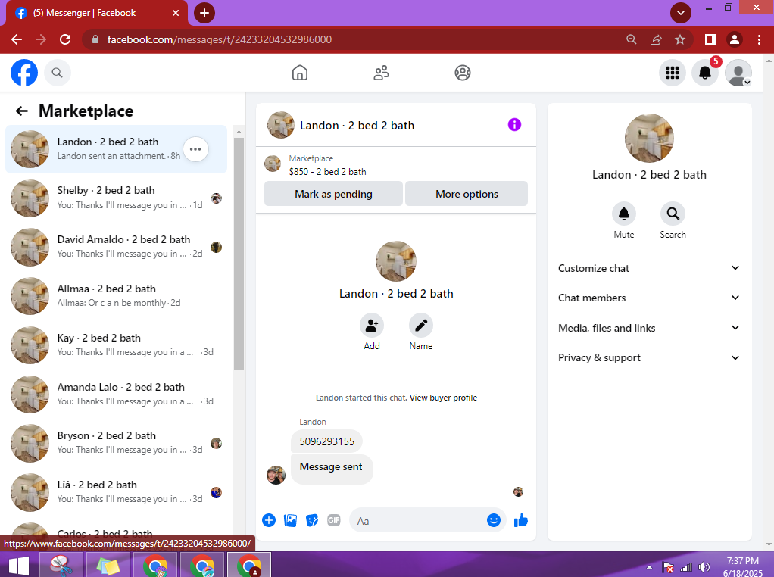Expand Privacy & support section

649,357
